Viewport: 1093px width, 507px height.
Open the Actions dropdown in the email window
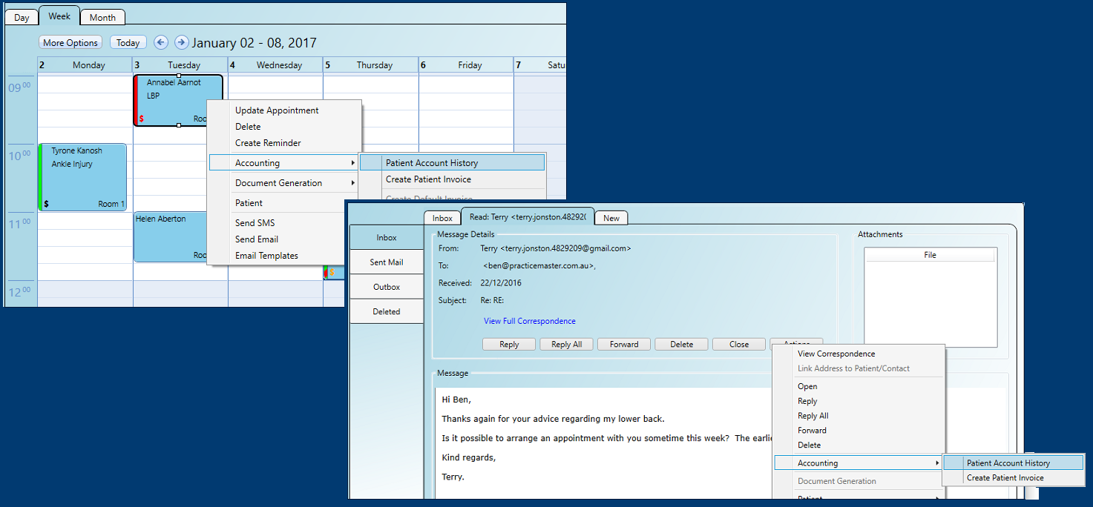coord(796,344)
